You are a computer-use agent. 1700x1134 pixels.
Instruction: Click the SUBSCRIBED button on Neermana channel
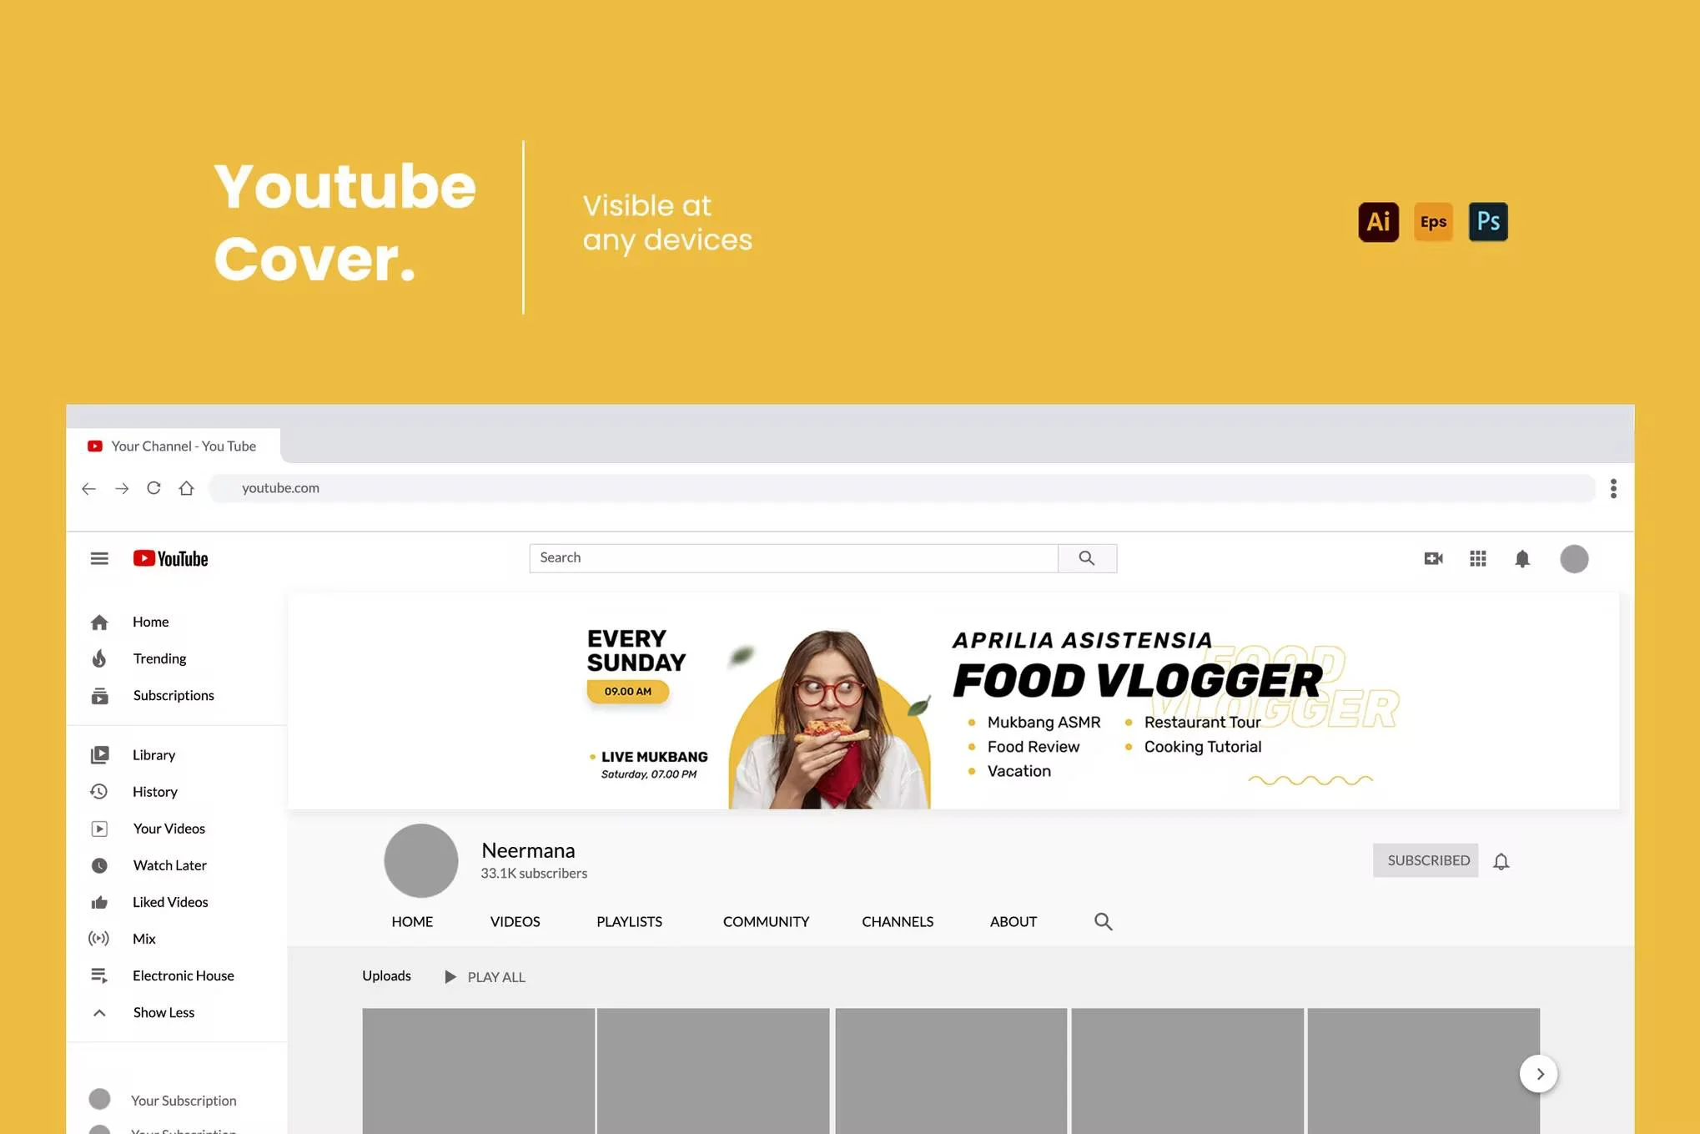click(x=1428, y=860)
